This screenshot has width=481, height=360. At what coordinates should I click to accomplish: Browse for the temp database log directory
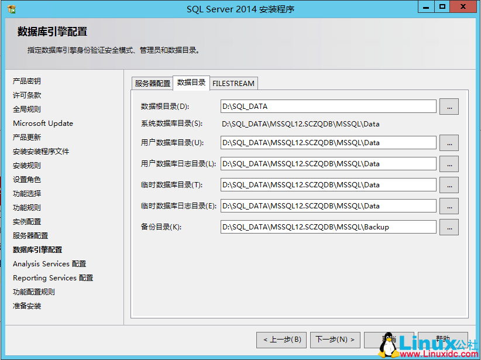448,206
